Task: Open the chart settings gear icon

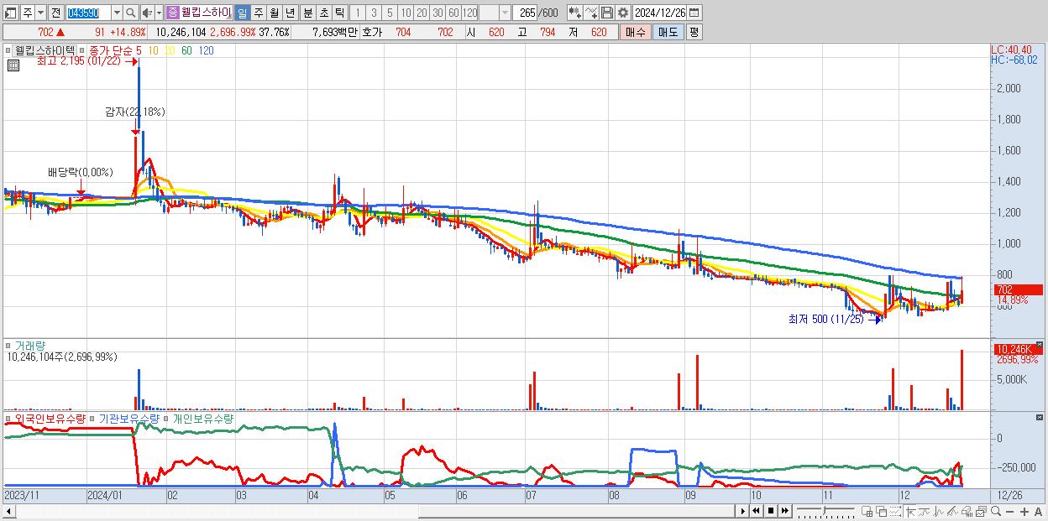Action: pyautogui.click(x=623, y=13)
